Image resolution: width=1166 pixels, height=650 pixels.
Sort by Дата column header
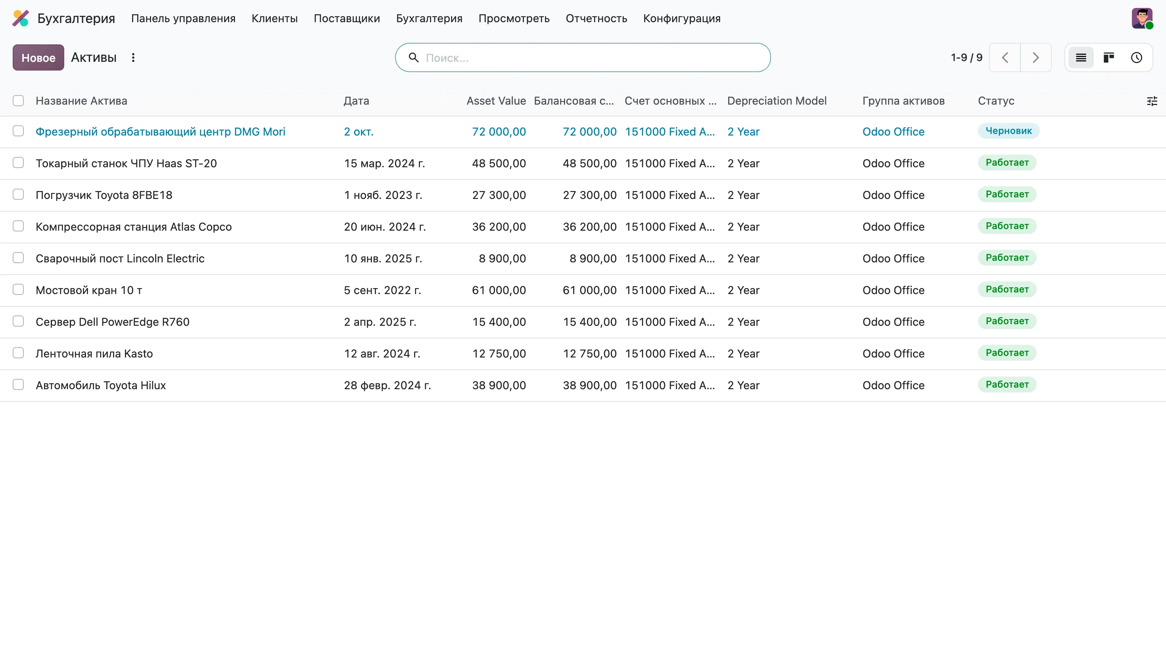(356, 101)
